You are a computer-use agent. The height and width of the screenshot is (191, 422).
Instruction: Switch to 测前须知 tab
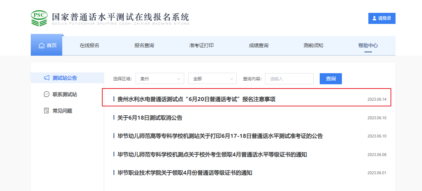[x=313, y=45]
